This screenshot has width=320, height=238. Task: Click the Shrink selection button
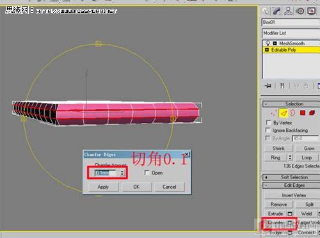click(278, 148)
